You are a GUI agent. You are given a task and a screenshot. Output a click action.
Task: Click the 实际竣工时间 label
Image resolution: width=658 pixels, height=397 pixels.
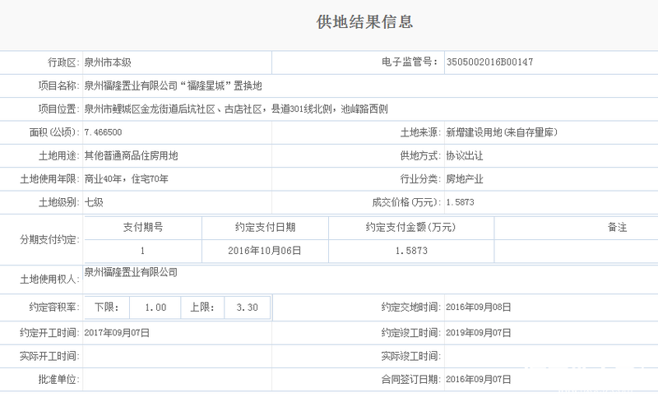click(x=410, y=357)
